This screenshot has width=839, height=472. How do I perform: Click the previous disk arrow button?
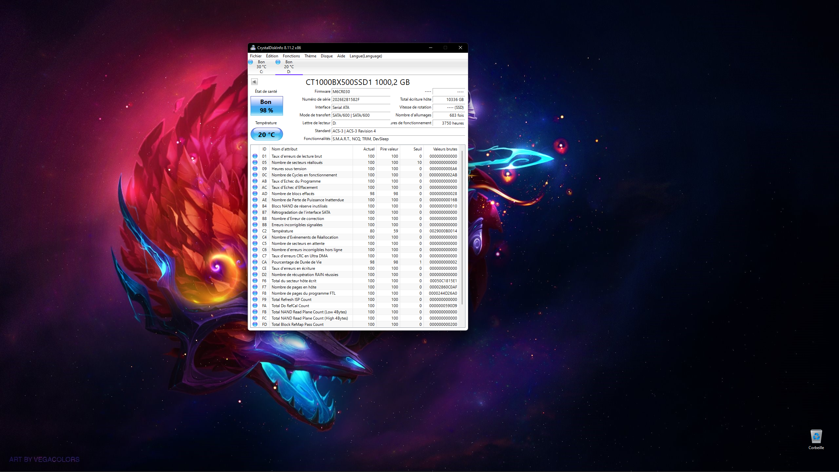254,82
